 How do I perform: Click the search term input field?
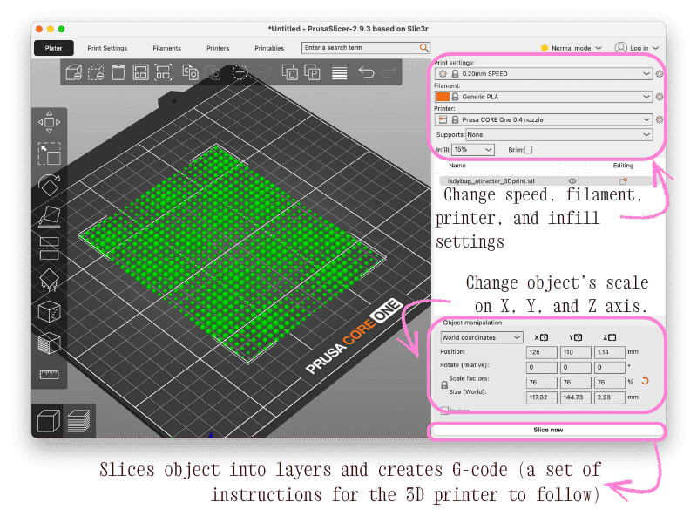pos(360,48)
